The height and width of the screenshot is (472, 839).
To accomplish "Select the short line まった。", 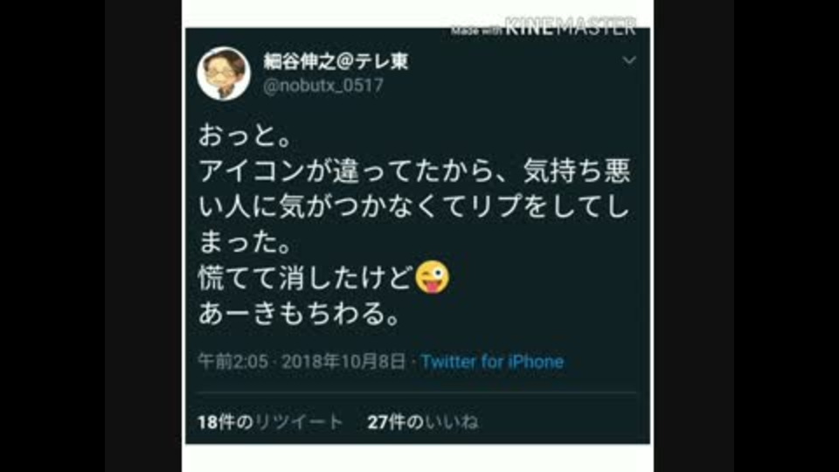I will (245, 242).
